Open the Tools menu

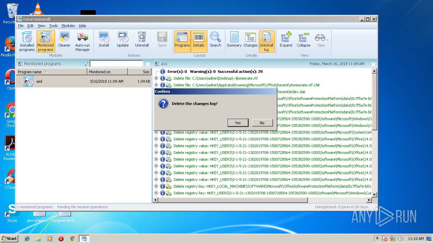[x=53, y=26]
